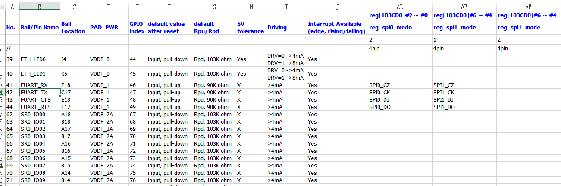Select column B header
Viewport: 561px width, 186px height.
(40, 6)
